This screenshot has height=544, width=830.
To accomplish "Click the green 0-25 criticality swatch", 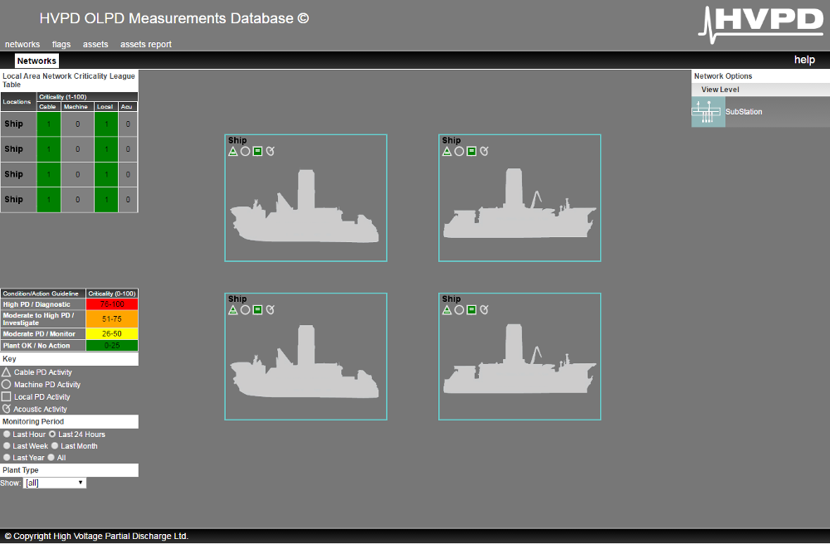I will [112, 346].
